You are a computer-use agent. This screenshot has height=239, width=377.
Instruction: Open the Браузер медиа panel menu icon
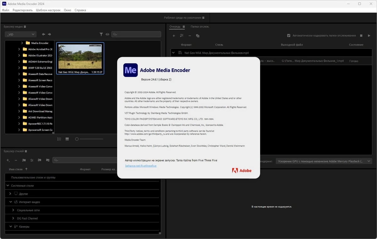point(25,27)
